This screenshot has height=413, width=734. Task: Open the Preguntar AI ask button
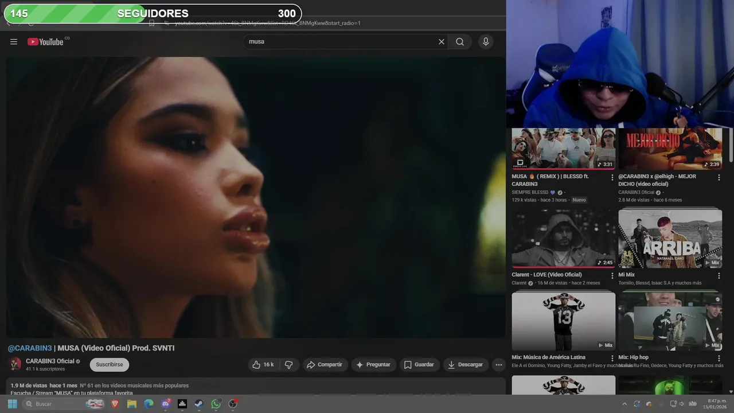(x=373, y=364)
